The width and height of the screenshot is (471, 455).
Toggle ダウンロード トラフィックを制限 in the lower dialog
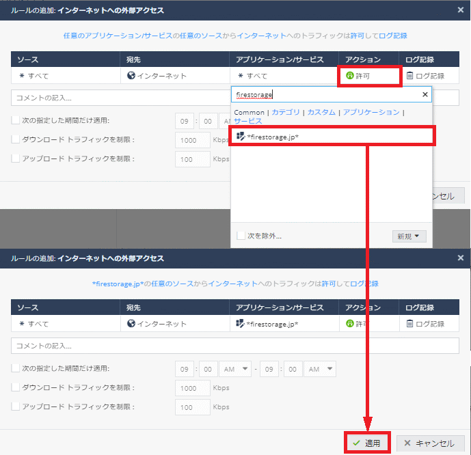pyautogui.click(x=16, y=388)
